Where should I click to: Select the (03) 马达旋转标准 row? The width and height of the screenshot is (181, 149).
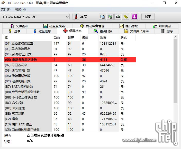click(70, 49)
